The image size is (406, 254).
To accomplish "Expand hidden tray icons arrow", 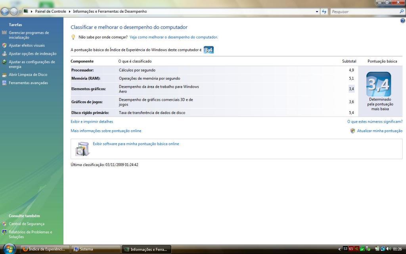I will coord(339,249).
